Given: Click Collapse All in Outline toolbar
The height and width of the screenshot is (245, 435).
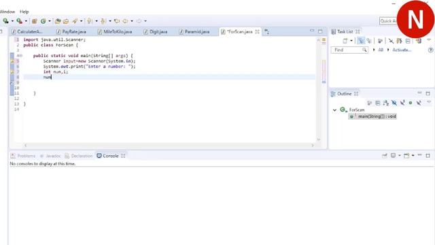Looking at the screenshot, I should tap(378, 103).
